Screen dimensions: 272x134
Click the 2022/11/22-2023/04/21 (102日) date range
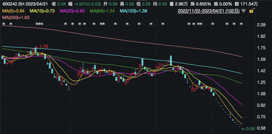pyautogui.click(x=209, y=11)
